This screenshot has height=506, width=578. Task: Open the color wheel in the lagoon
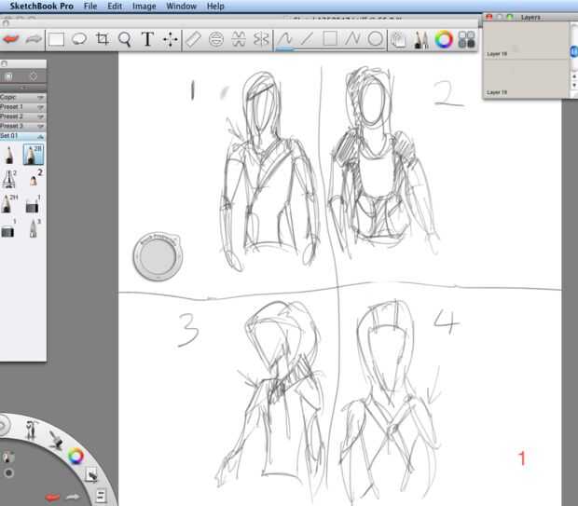pos(76,457)
